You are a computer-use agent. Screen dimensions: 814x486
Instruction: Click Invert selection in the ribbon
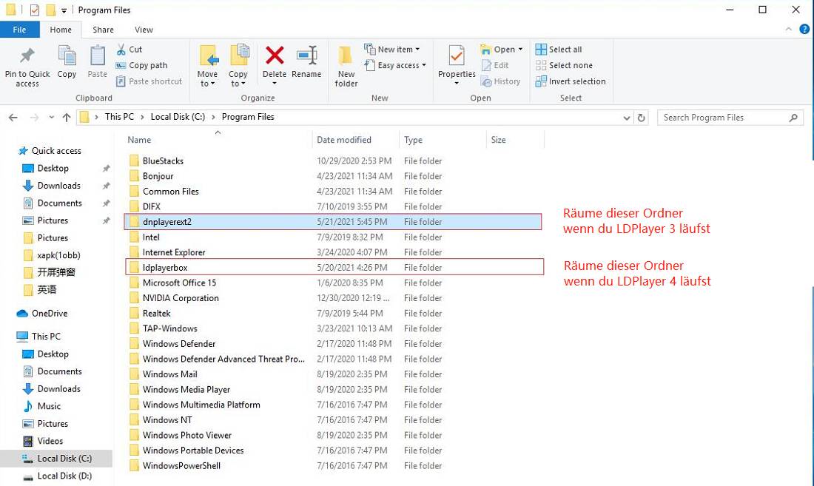click(x=571, y=81)
